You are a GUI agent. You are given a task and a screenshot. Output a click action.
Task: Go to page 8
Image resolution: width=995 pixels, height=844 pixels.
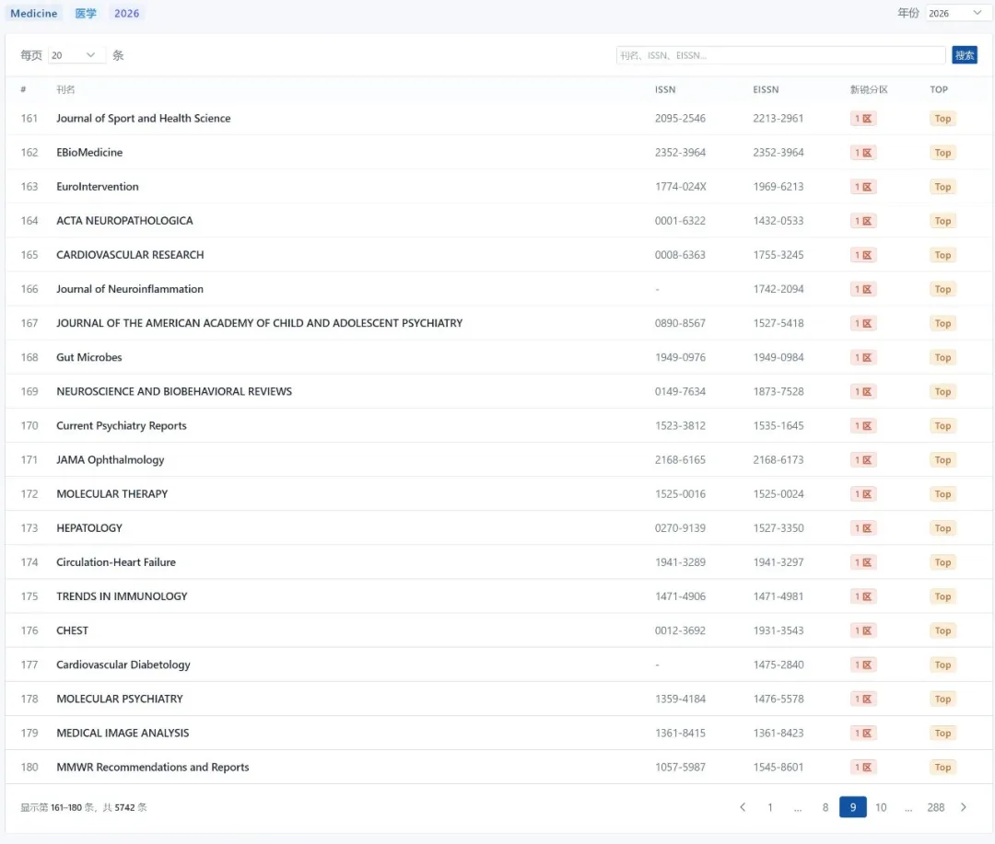825,807
